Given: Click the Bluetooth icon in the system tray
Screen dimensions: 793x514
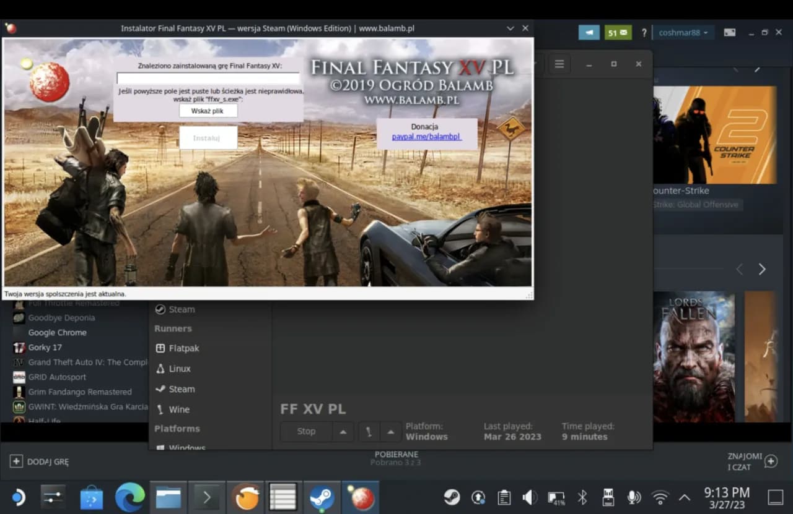Looking at the screenshot, I should tap(582, 497).
